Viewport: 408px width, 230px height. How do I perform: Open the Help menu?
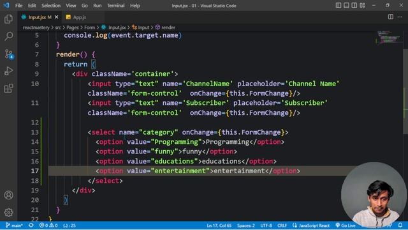point(135,6)
